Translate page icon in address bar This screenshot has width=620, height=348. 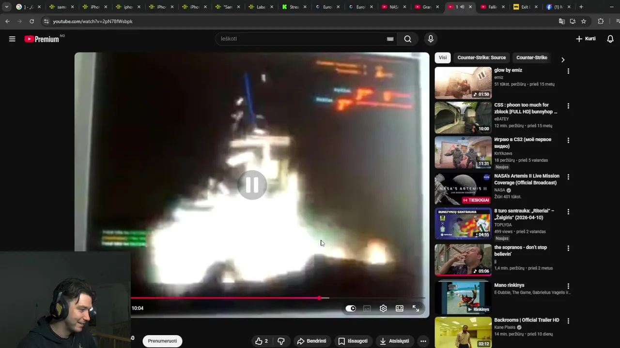click(562, 21)
